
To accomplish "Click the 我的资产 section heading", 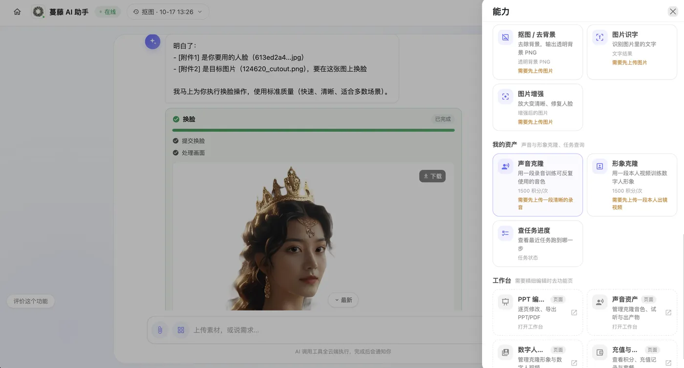I will (x=505, y=144).
